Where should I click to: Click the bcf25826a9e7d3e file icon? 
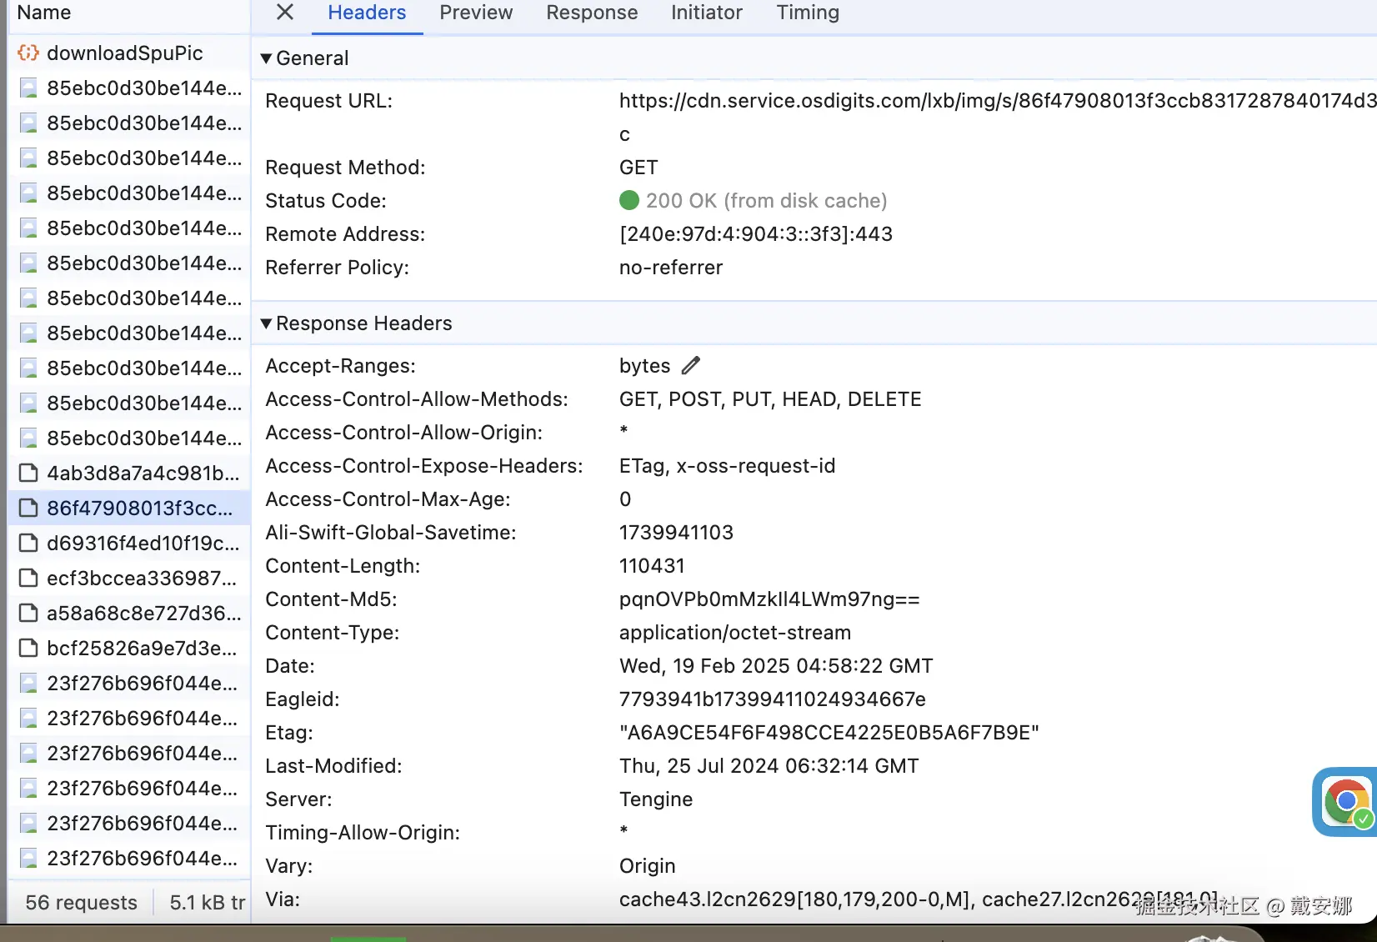[28, 649]
